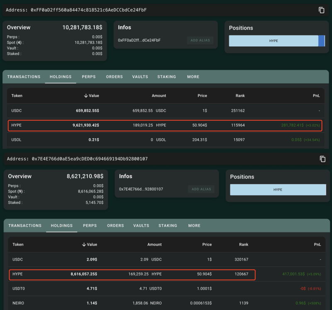
Task: Click USDT0 token in second table
Action: (19, 288)
